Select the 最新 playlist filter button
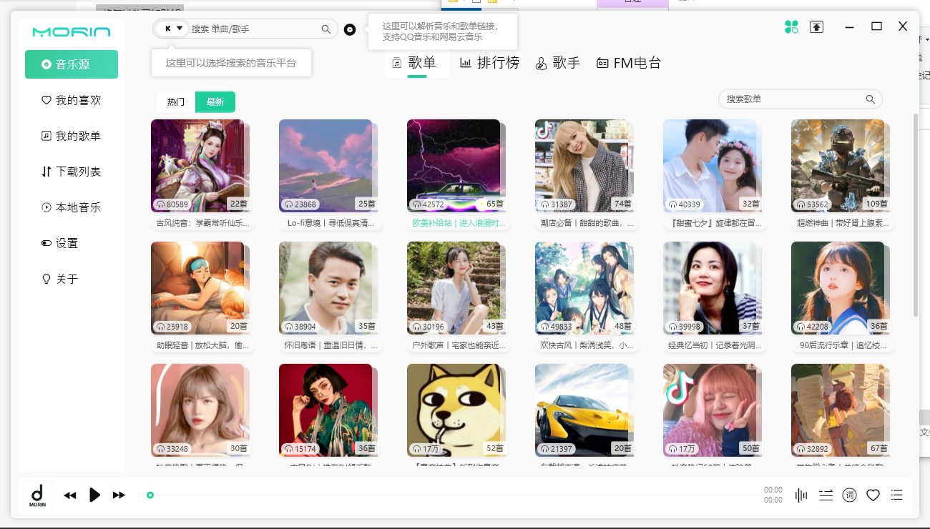Screen dimensions: 930x529 coord(215,102)
